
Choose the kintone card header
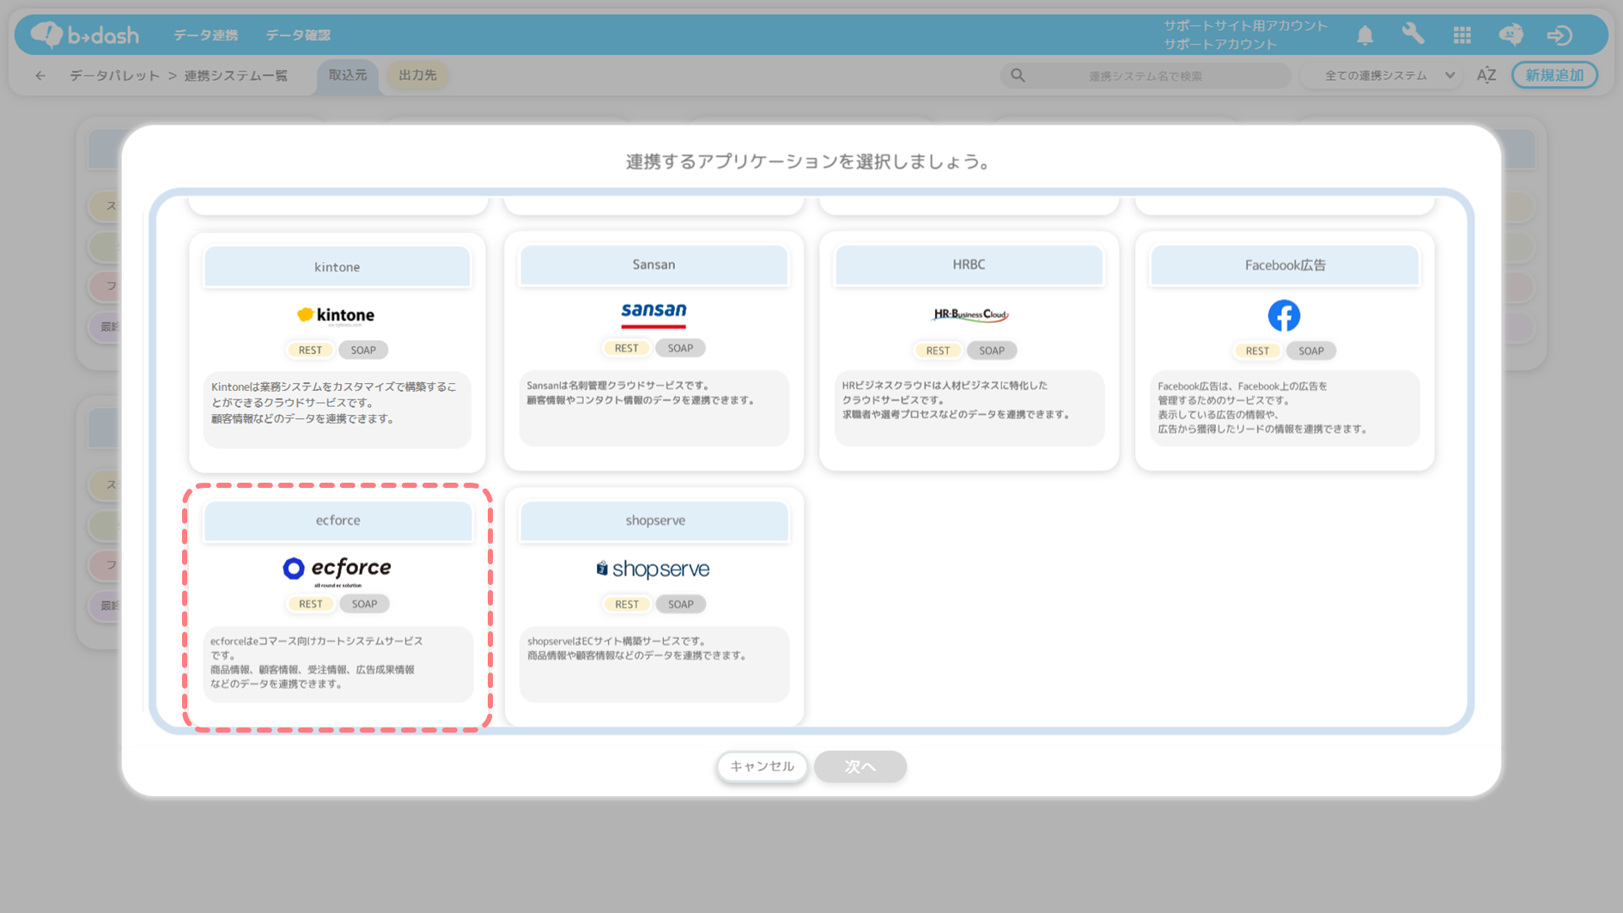tap(337, 267)
